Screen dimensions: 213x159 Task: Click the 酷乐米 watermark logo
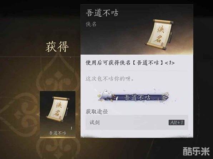(x=196, y=151)
